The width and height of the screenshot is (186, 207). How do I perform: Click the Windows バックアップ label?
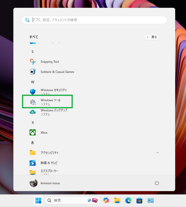point(54,110)
